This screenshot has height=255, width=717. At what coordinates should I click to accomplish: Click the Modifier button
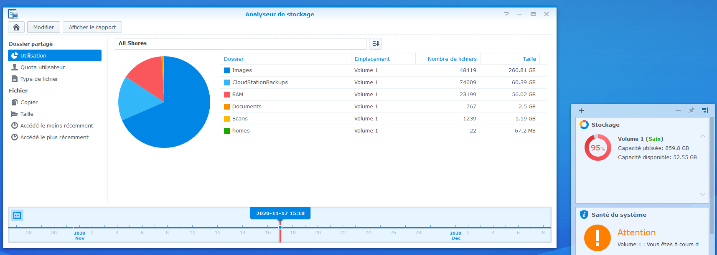click(x=43, y=27)
